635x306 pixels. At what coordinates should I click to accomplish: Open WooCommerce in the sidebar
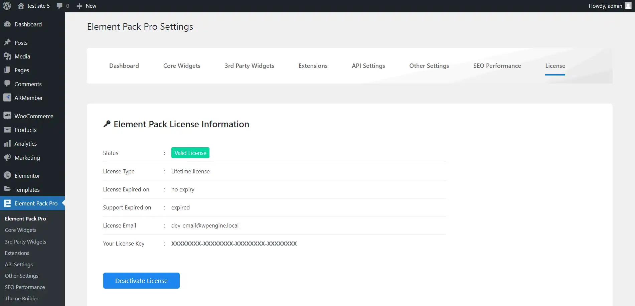point(34,116)
